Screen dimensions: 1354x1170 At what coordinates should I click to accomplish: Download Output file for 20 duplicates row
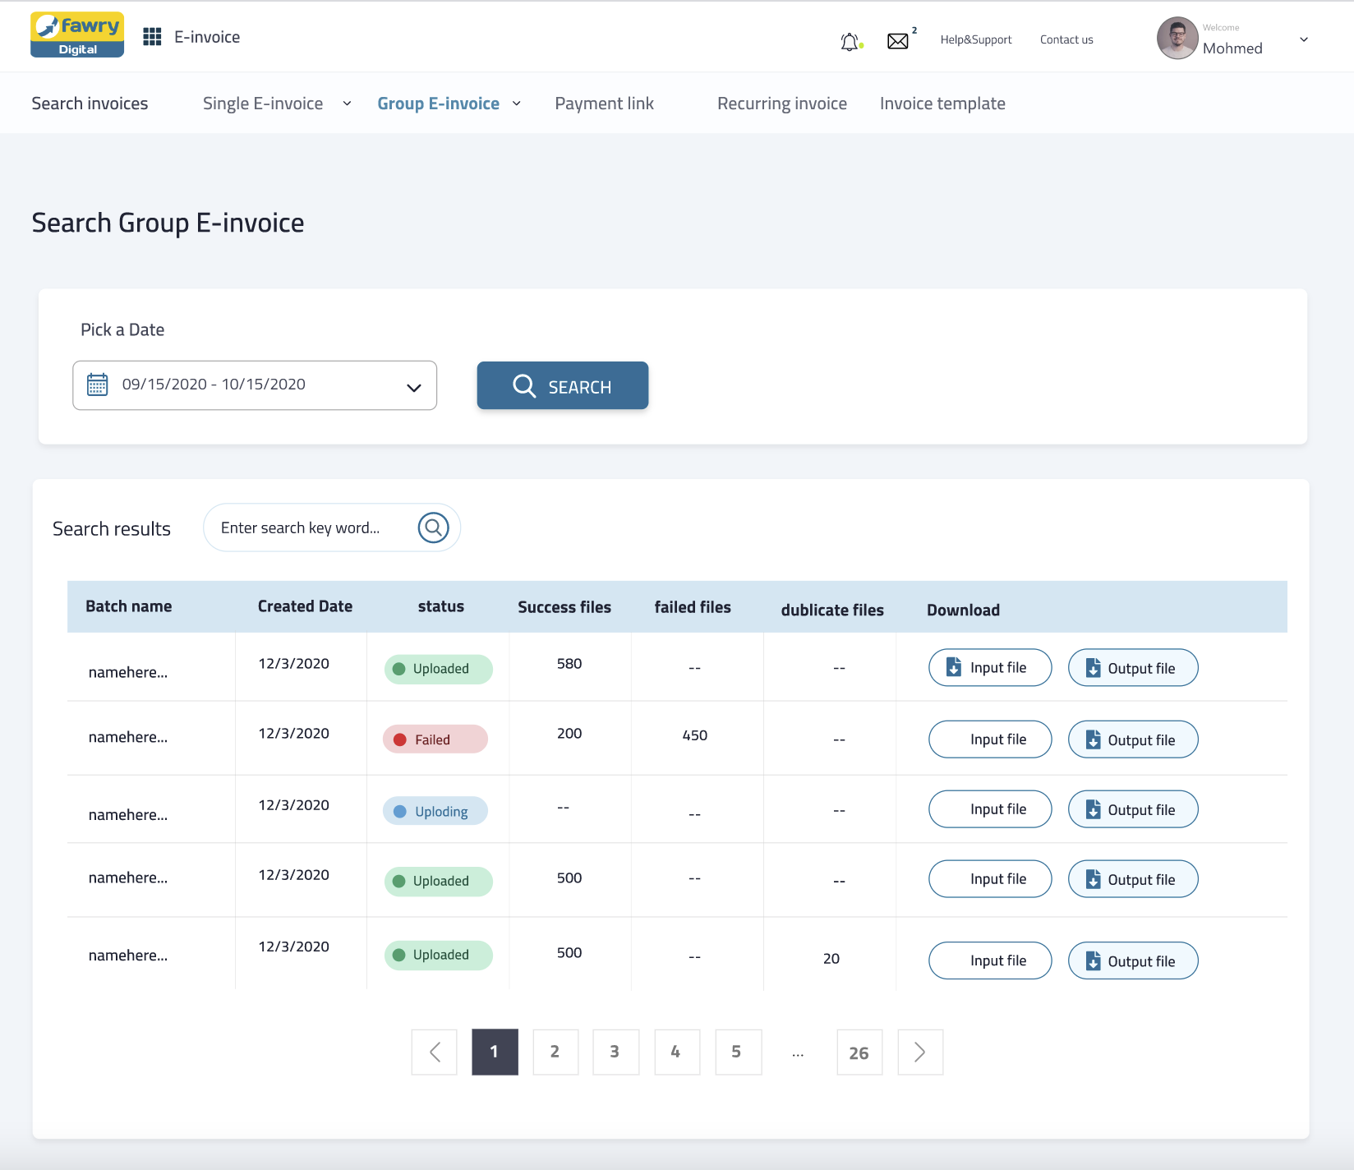tap(1133, 960)
